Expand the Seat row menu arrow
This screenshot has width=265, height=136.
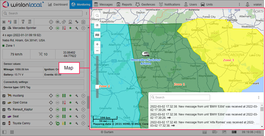pos(83,117)
